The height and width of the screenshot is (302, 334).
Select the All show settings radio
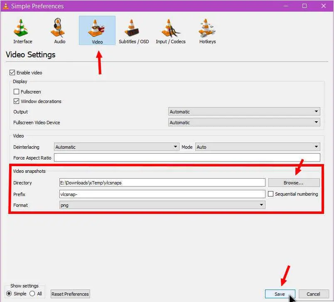tap(32, 293)
